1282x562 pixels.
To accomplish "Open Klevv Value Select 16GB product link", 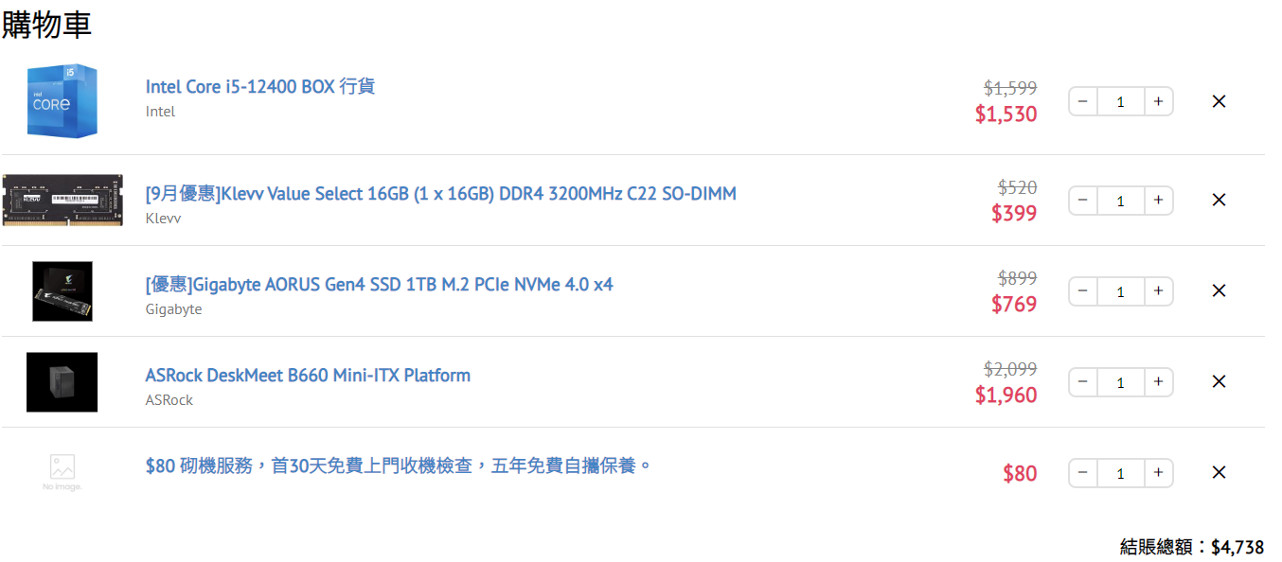I will tap(441, 193).
